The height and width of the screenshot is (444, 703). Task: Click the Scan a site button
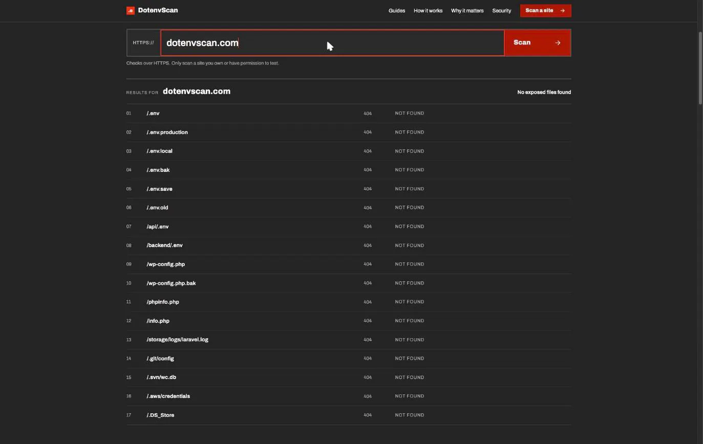(x=545, y=11)
